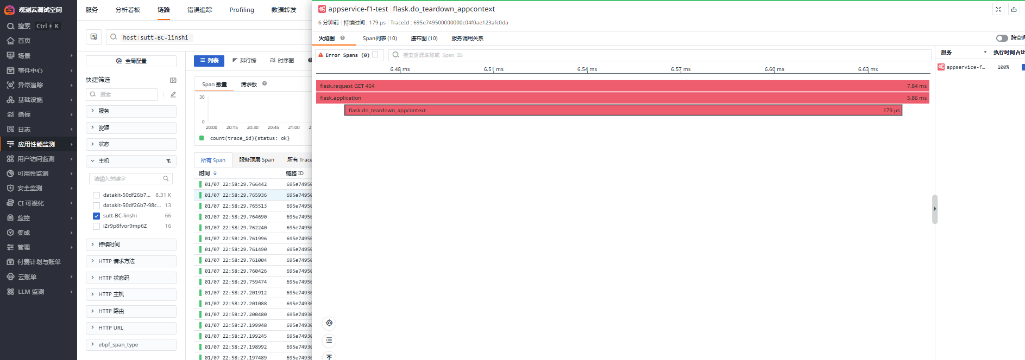The image size is (1025, 360).
Task: Check the iZr9p8fvor9mp6Z host checkbox
Action: [96, 226]
